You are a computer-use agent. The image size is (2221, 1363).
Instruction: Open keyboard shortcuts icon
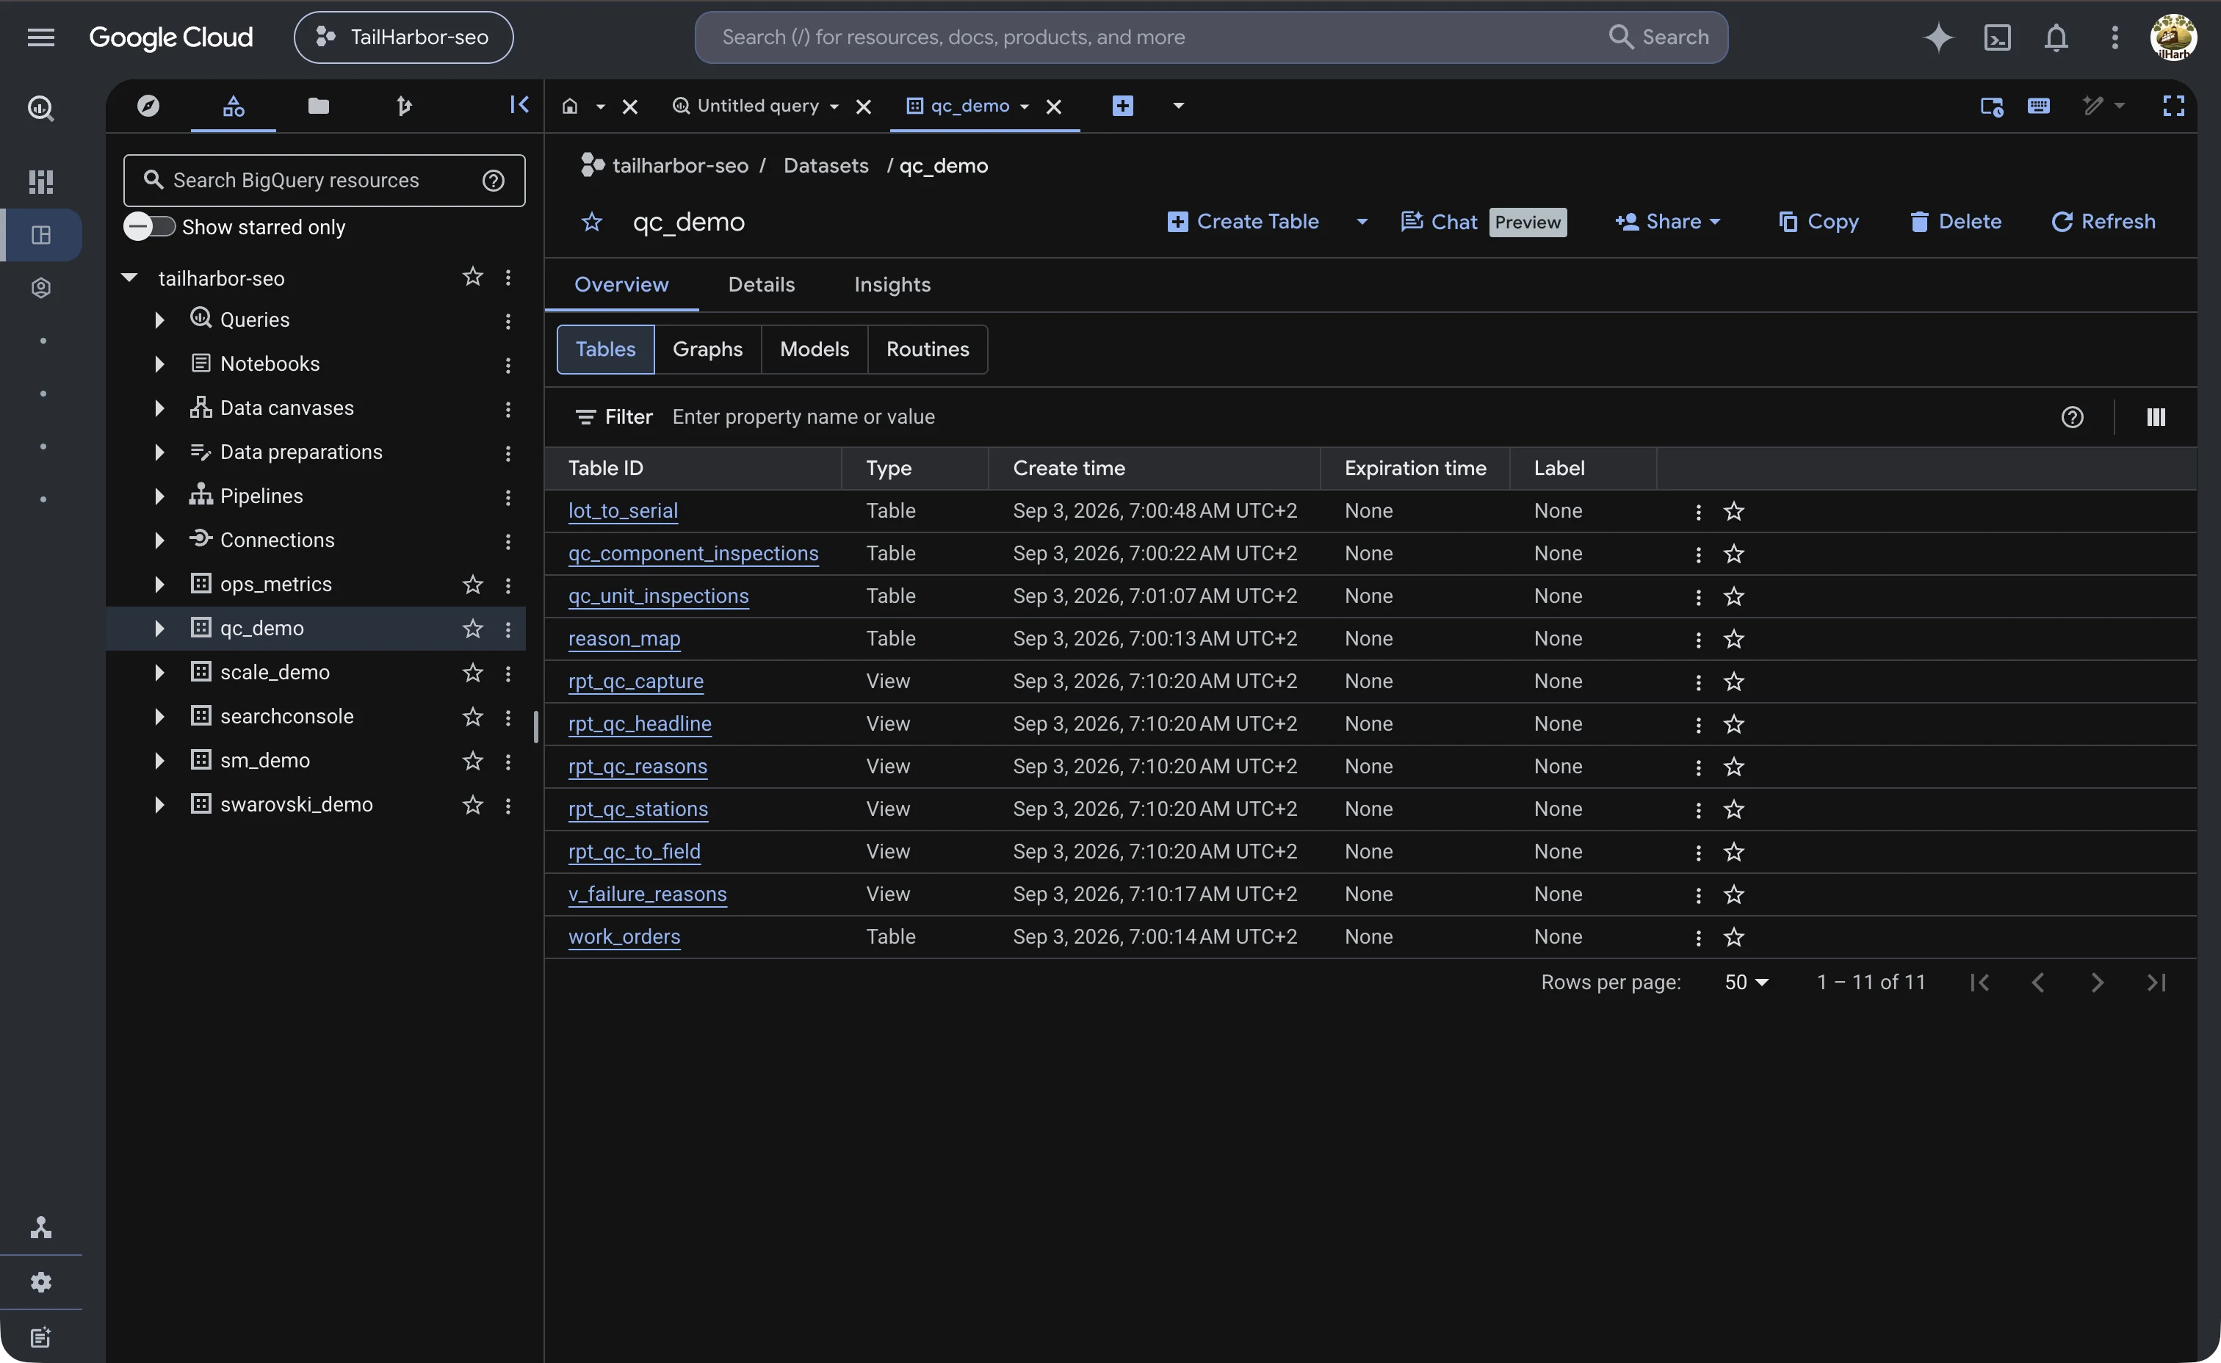coord(2038,106)
